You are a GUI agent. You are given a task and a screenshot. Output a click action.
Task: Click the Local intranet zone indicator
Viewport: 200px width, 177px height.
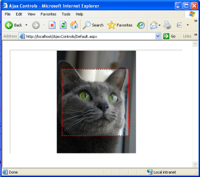(x=162, y=172)
